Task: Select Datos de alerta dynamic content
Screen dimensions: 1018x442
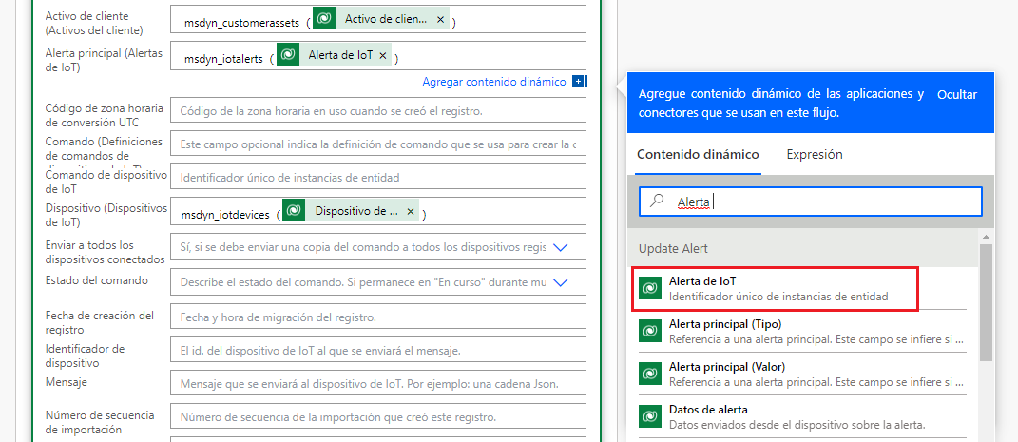Action: tap(803, 417)
